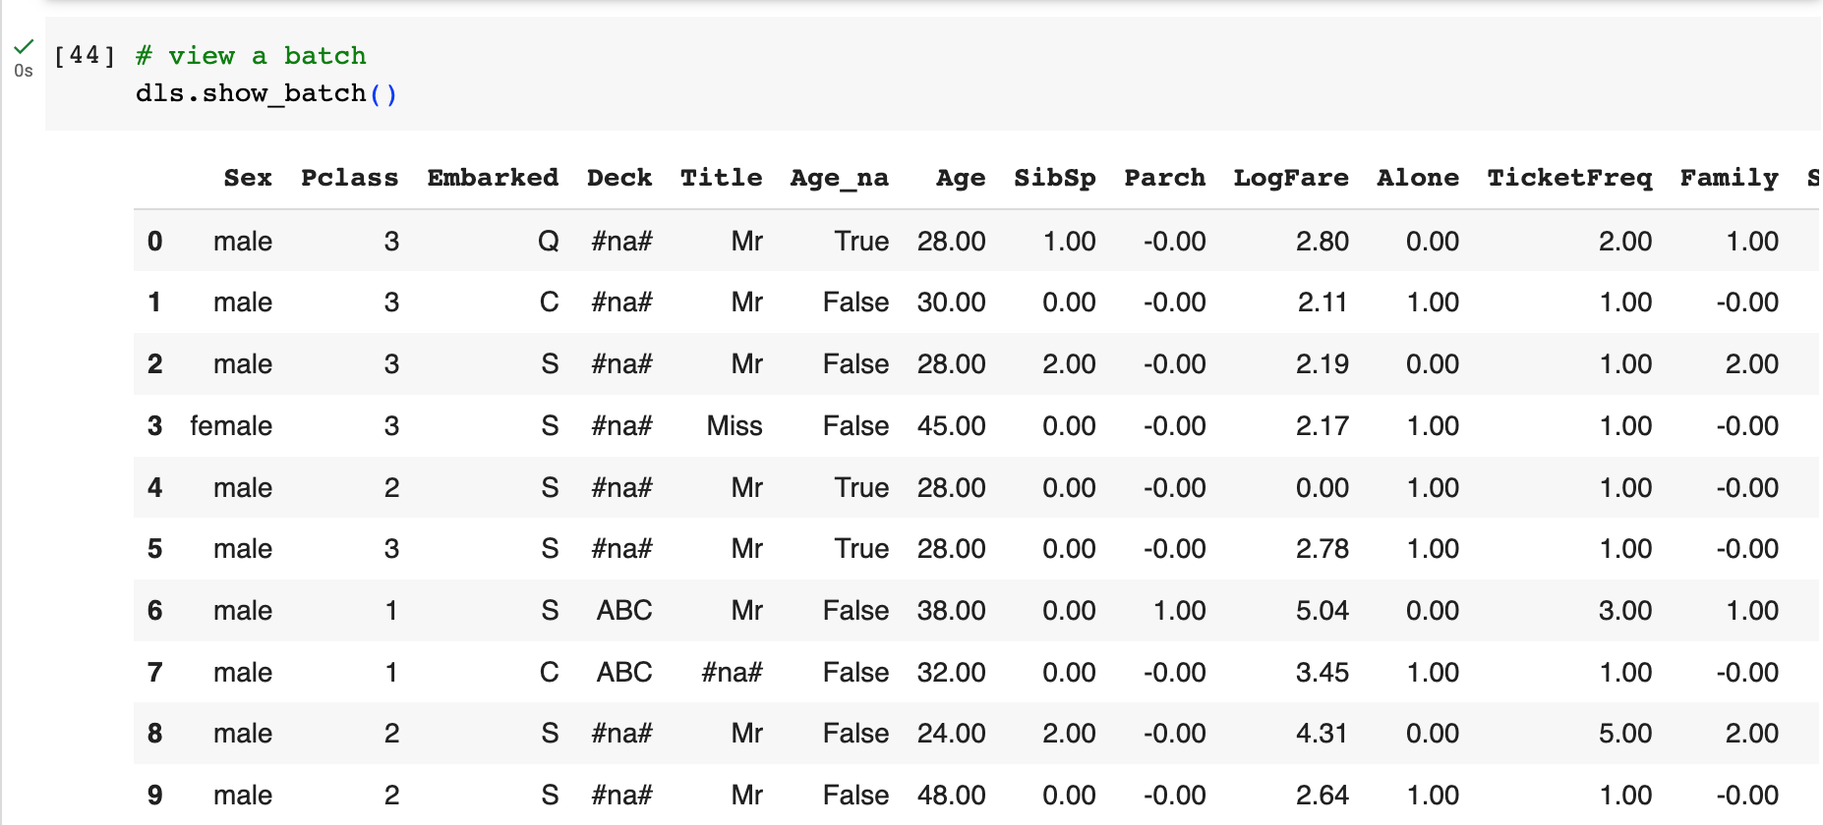The height and width of the screenshot is (825, 1823).
Task: Click the Age_na column header
Action: pyautogui.click(x=839, y=178)
